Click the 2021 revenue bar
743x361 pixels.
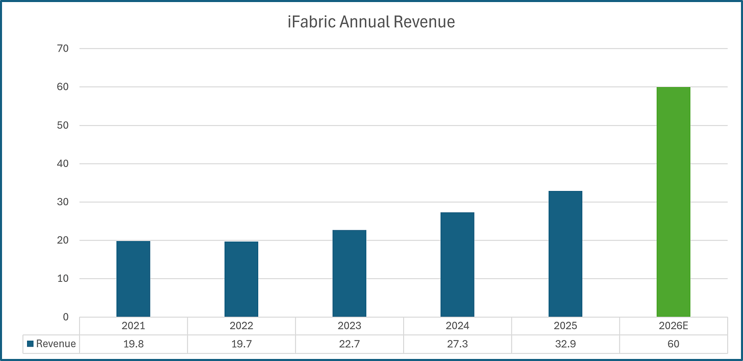click(x=133, y=279)
